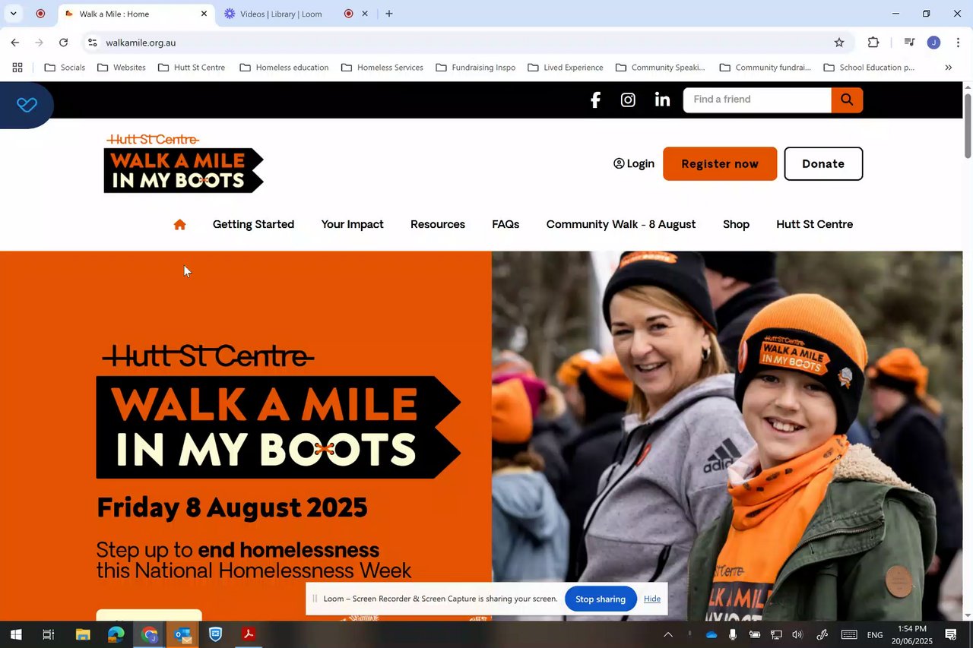Image resolution: width=973 pixels, height=648 pixels.
Task: Show hidden system tray icons
Action: coord(668,635)
